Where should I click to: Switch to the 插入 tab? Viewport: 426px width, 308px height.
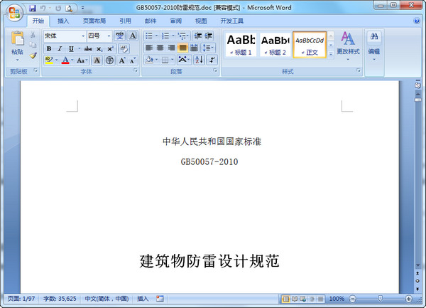tap(63, 21)
